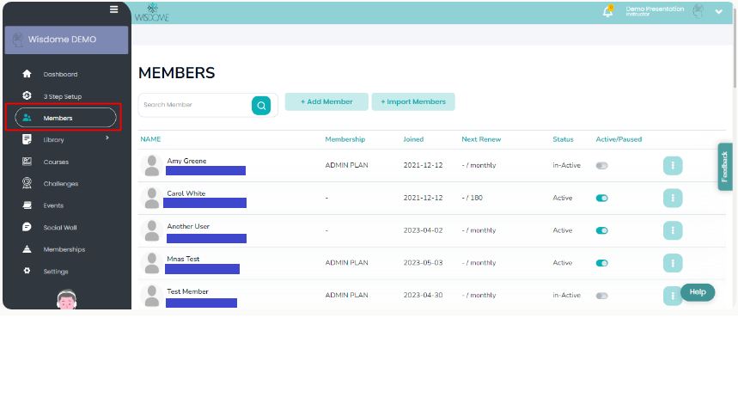Click the 3 Step Setup icon
The image size is (738, 410).
pos(27,95)
